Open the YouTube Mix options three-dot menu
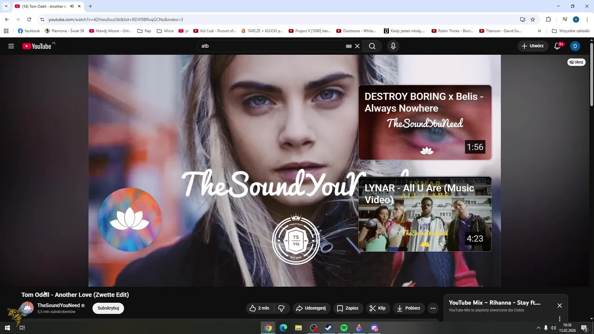Screen dimensions: 594x334 tap(560, 319)
